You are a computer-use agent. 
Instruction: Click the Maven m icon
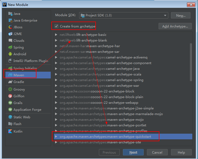click(x=10, y=75)
